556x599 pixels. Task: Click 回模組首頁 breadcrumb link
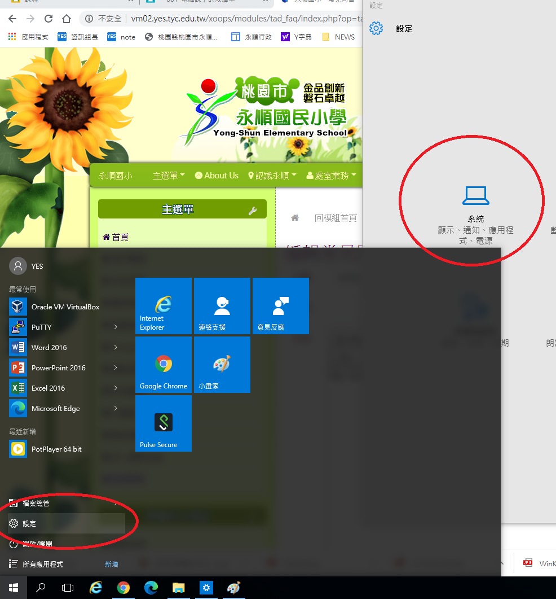(336, 218)
